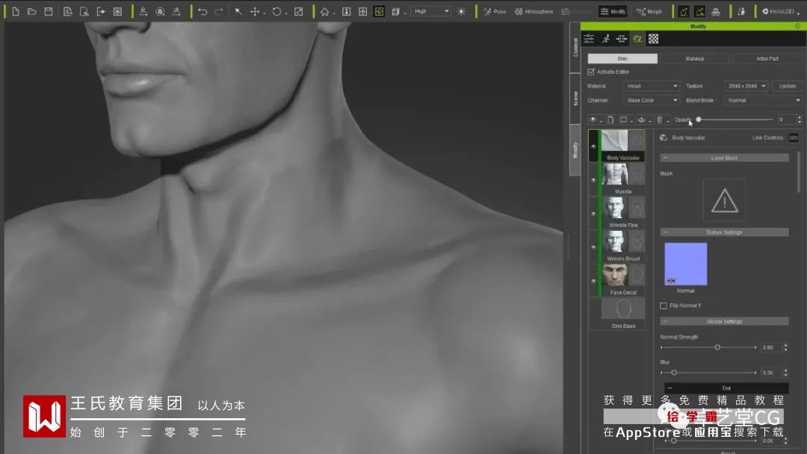
Task: Click the sun lighting icon
Action: coord(461,11)
